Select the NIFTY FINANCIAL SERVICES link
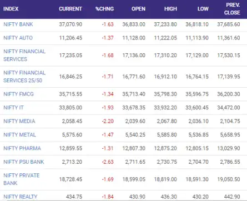This screenshot has width=247, height=201. tap(24, 55)
